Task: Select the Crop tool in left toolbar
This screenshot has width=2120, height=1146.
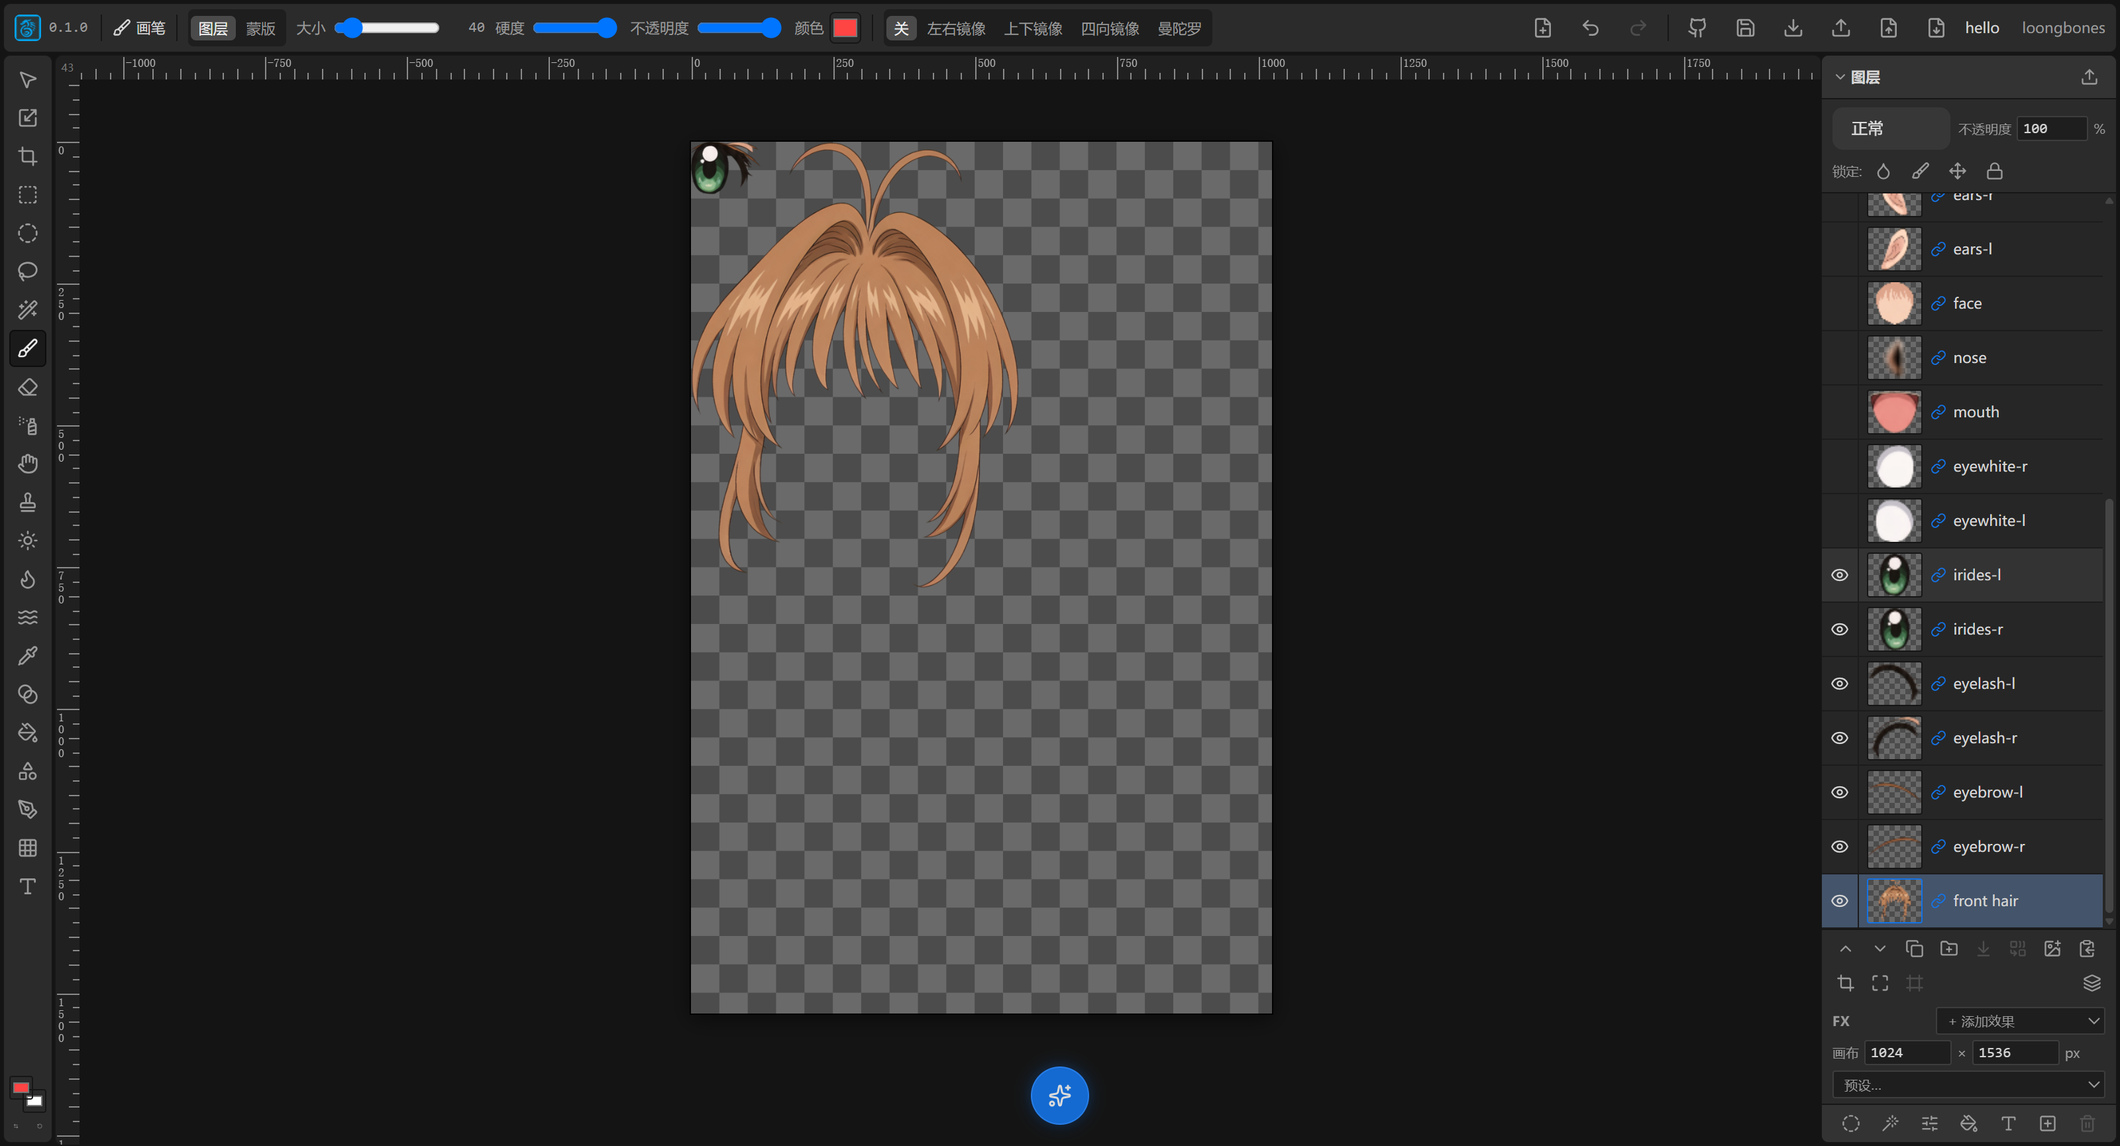Action: 27,156
